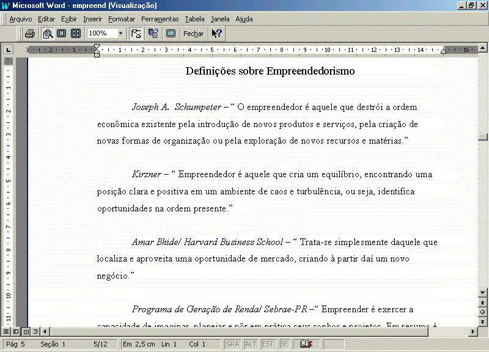The height and width of the screenshot is (352, 489).
Task: Click the name 'Joseph A. Schumpeter'
Action: click(177, 108)
